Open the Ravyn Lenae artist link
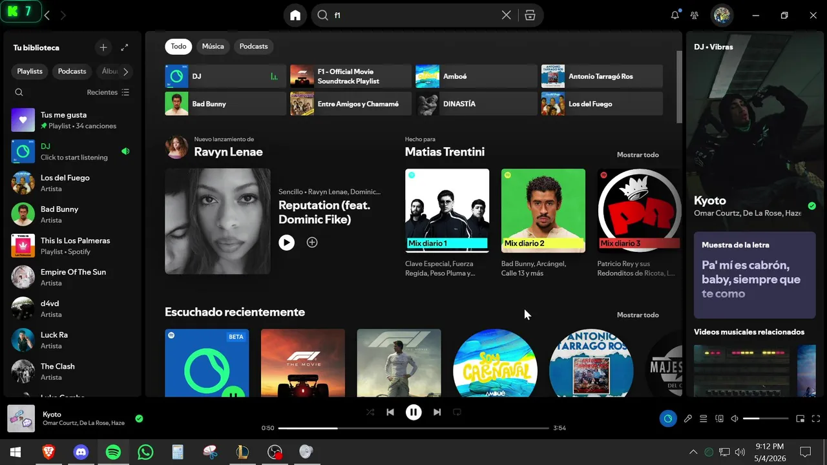Screen dimensions: 827x465 228,152
